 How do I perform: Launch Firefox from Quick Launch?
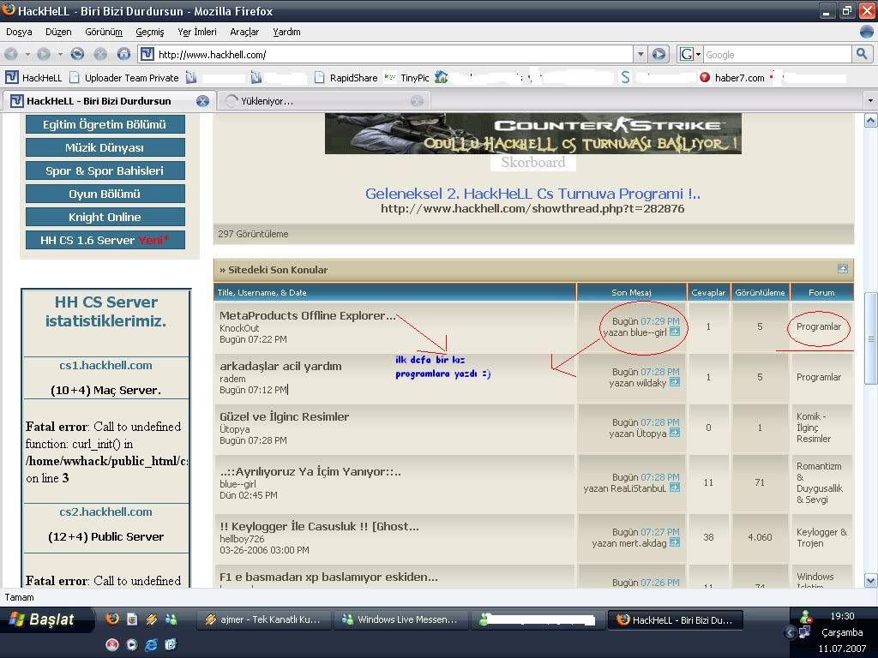pyautogui.click(x=112, y=619)
